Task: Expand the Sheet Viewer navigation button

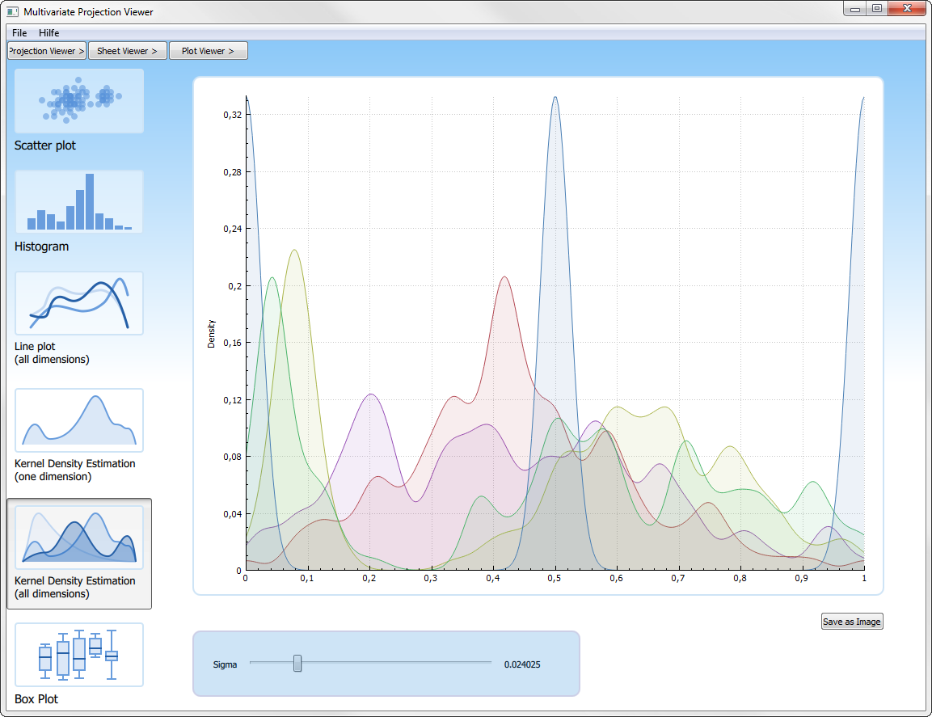Action: click(x=128, y=51)
